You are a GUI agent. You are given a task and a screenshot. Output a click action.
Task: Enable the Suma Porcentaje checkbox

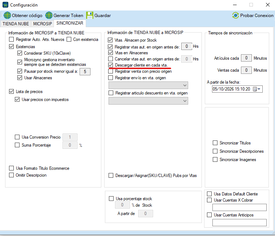tap(17, 145)
